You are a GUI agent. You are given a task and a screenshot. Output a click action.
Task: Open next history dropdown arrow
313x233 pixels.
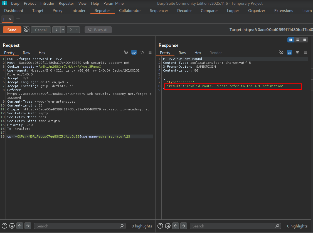click(x=77, y=30)
